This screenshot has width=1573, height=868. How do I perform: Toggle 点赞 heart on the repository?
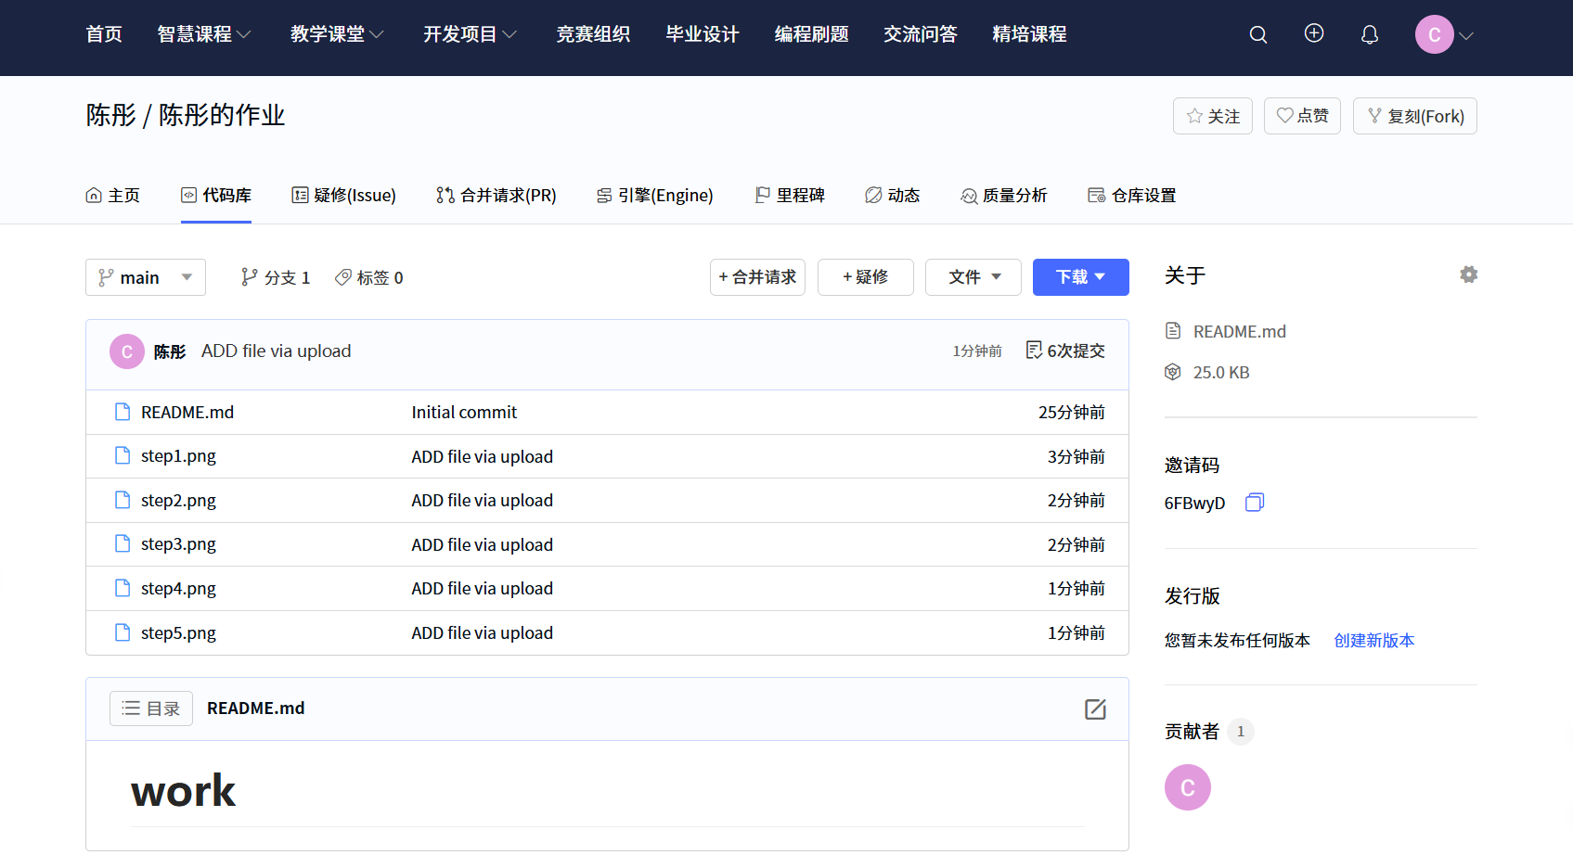pyautogui.click(x=1301, y=116)
